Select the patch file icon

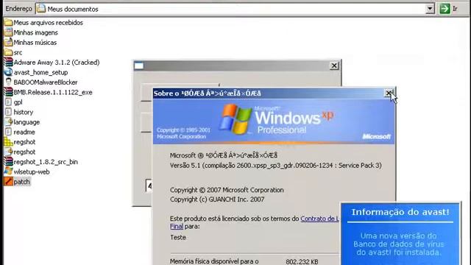[x=8, y=182]
